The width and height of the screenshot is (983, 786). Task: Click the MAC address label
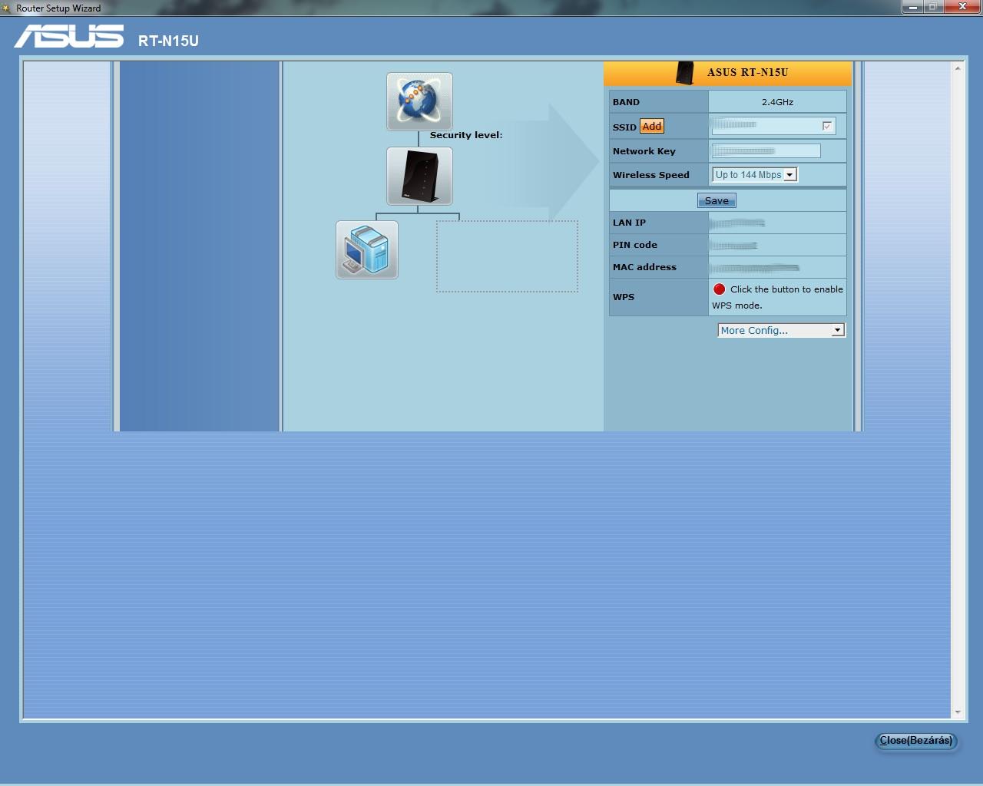pyautogui.click(x=644, y=267)
